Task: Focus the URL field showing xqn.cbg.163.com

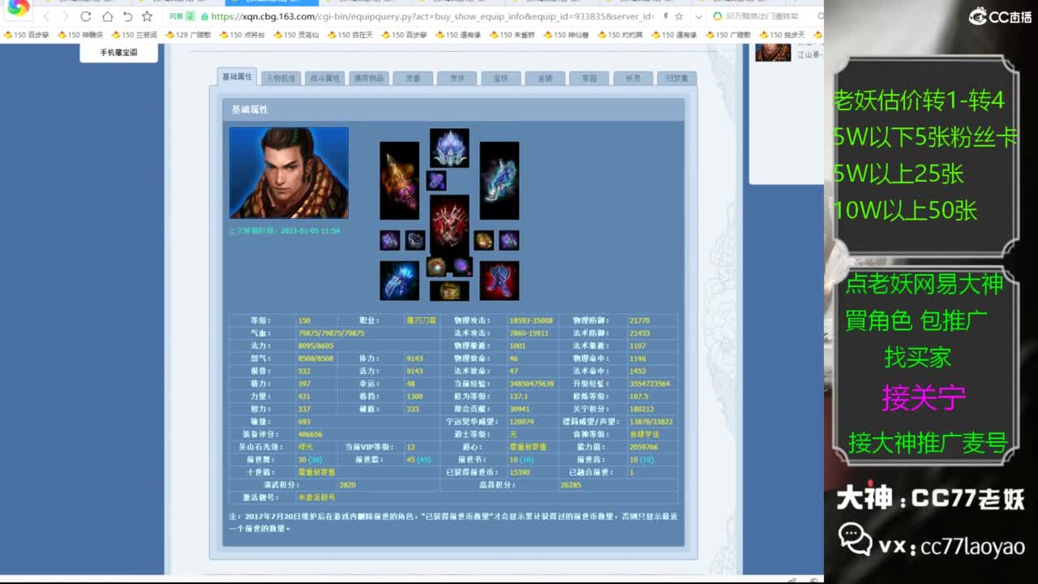Action: (x=431, y=16)
